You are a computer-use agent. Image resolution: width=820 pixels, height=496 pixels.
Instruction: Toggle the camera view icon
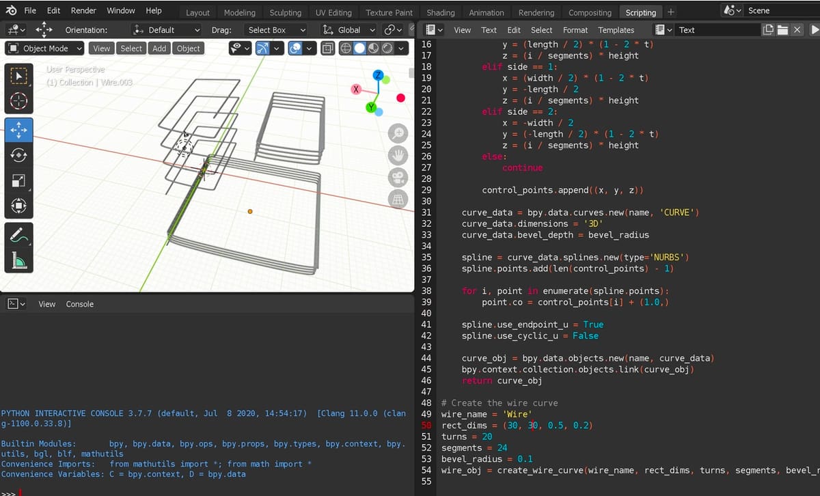click(x=398, y=178)
